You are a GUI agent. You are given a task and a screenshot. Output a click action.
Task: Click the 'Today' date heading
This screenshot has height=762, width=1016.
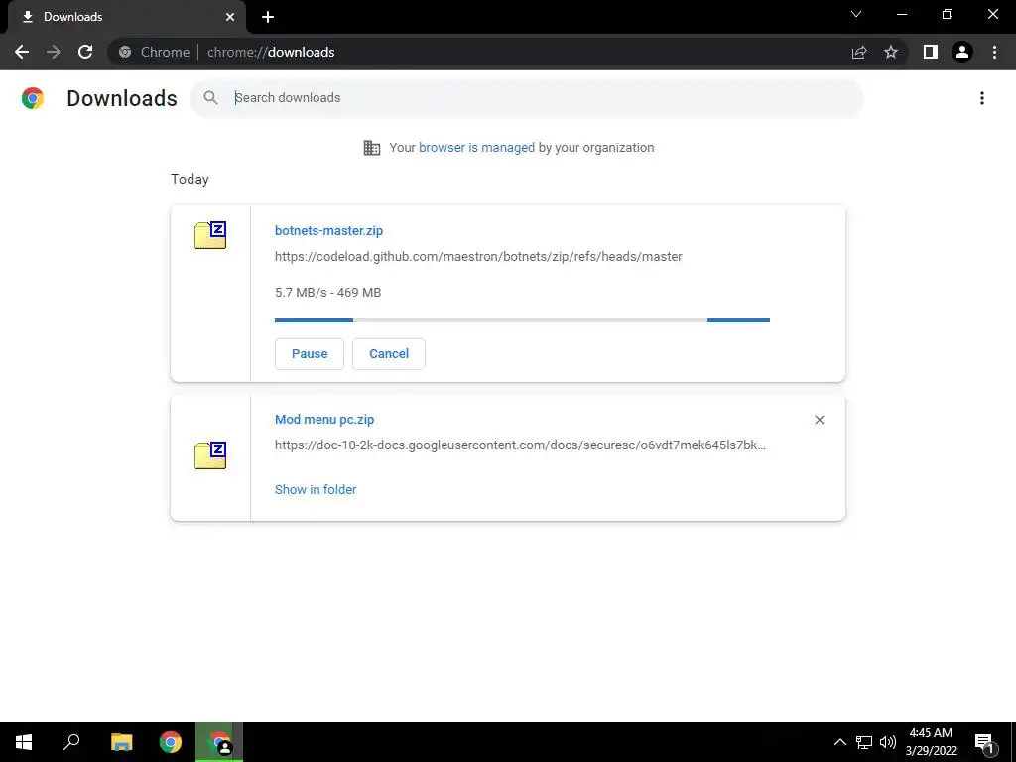point(190,179)
